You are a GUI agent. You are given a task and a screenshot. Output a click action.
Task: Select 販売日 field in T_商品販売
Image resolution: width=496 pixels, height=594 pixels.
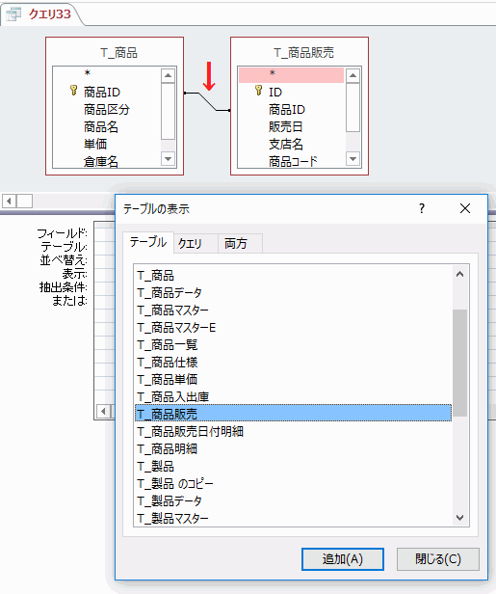pos(286,127)
